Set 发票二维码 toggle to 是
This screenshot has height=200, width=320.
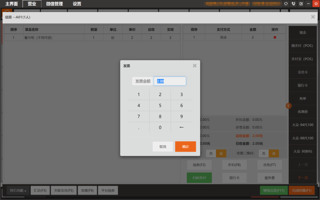(x=273, y=153)
